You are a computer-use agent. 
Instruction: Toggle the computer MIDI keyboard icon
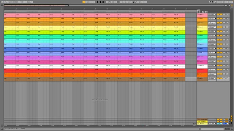(212, 2)
